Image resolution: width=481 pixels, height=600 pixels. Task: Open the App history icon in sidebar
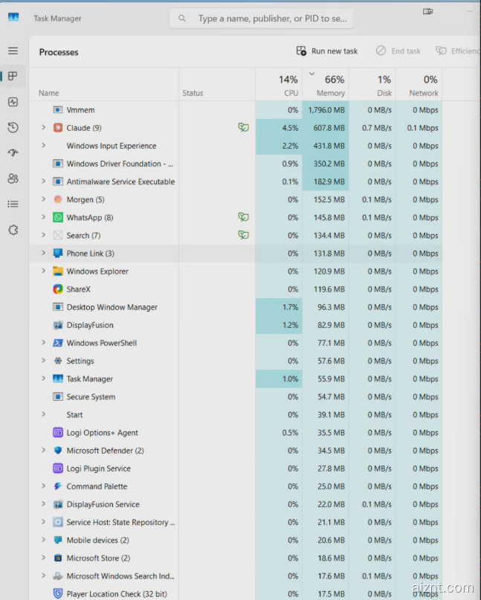[x=13, y=127]
